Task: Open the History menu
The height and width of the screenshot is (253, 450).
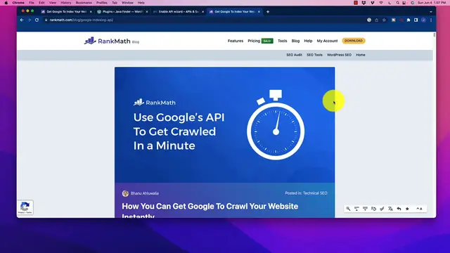Action: coord(65,3)
